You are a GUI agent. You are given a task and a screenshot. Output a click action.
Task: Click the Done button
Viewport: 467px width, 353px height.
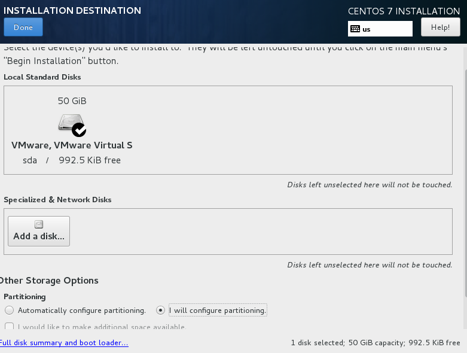[23, 27]
